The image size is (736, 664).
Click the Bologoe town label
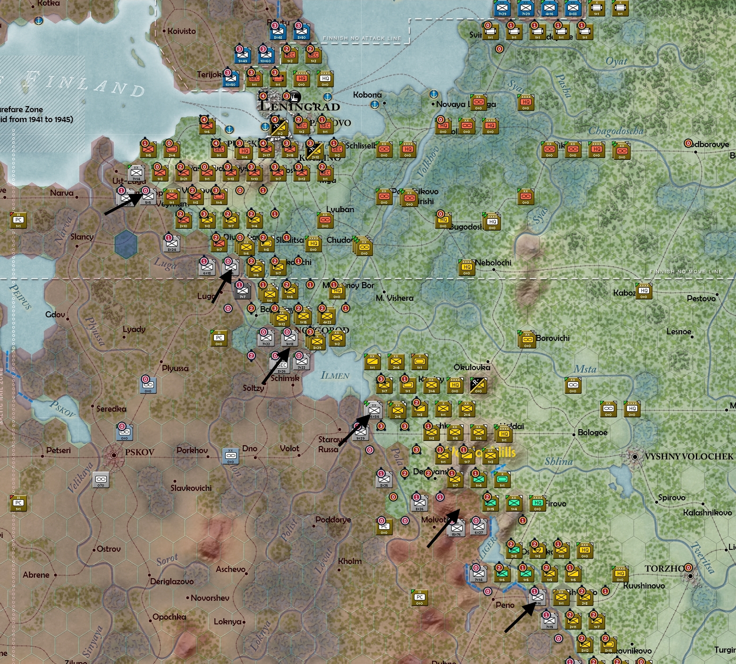click(592, 432)
